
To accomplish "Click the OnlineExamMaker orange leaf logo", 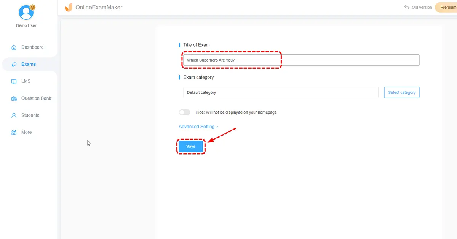I will 69,7.
